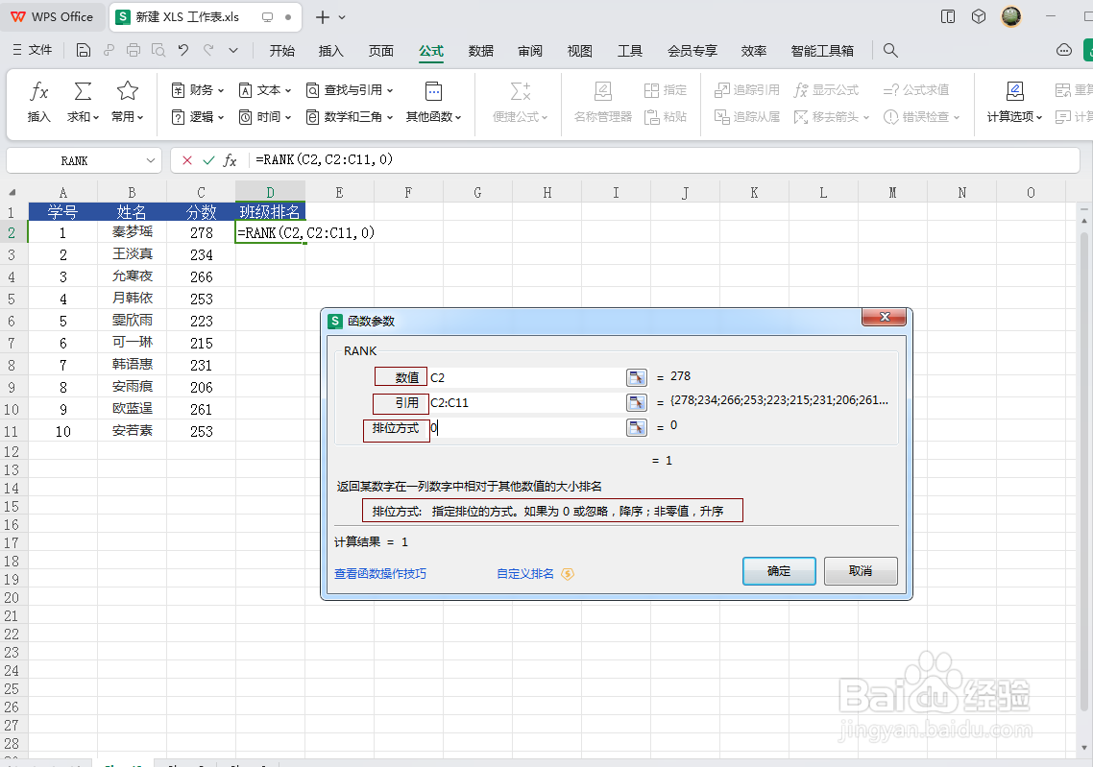The width and height of the screenshot is (1093, 767).
Task: Open the 计算选项 calculation options dropdown
Action: pos(1014,101)
